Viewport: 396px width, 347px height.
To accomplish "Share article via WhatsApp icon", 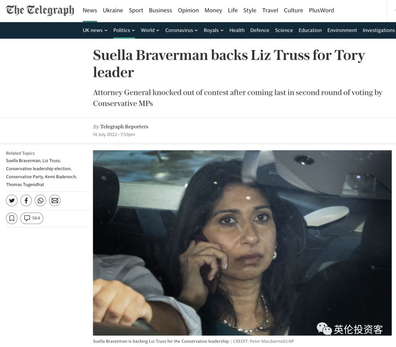I will click(x=40, y=201).
